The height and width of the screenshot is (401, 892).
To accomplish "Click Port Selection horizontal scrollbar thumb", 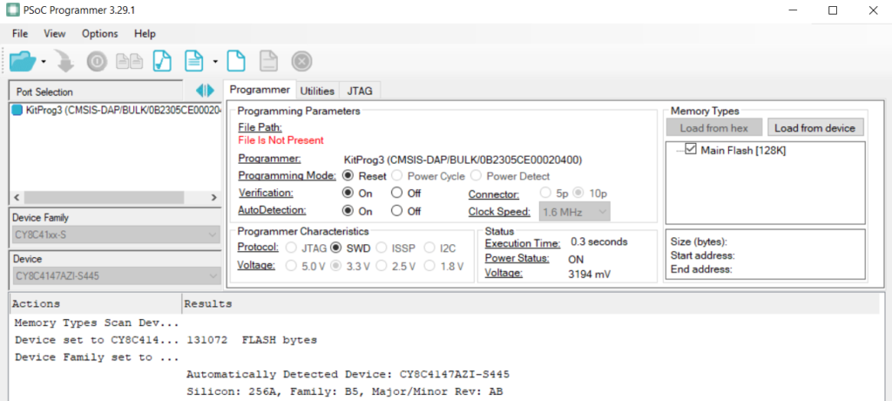I will point(105,198).
